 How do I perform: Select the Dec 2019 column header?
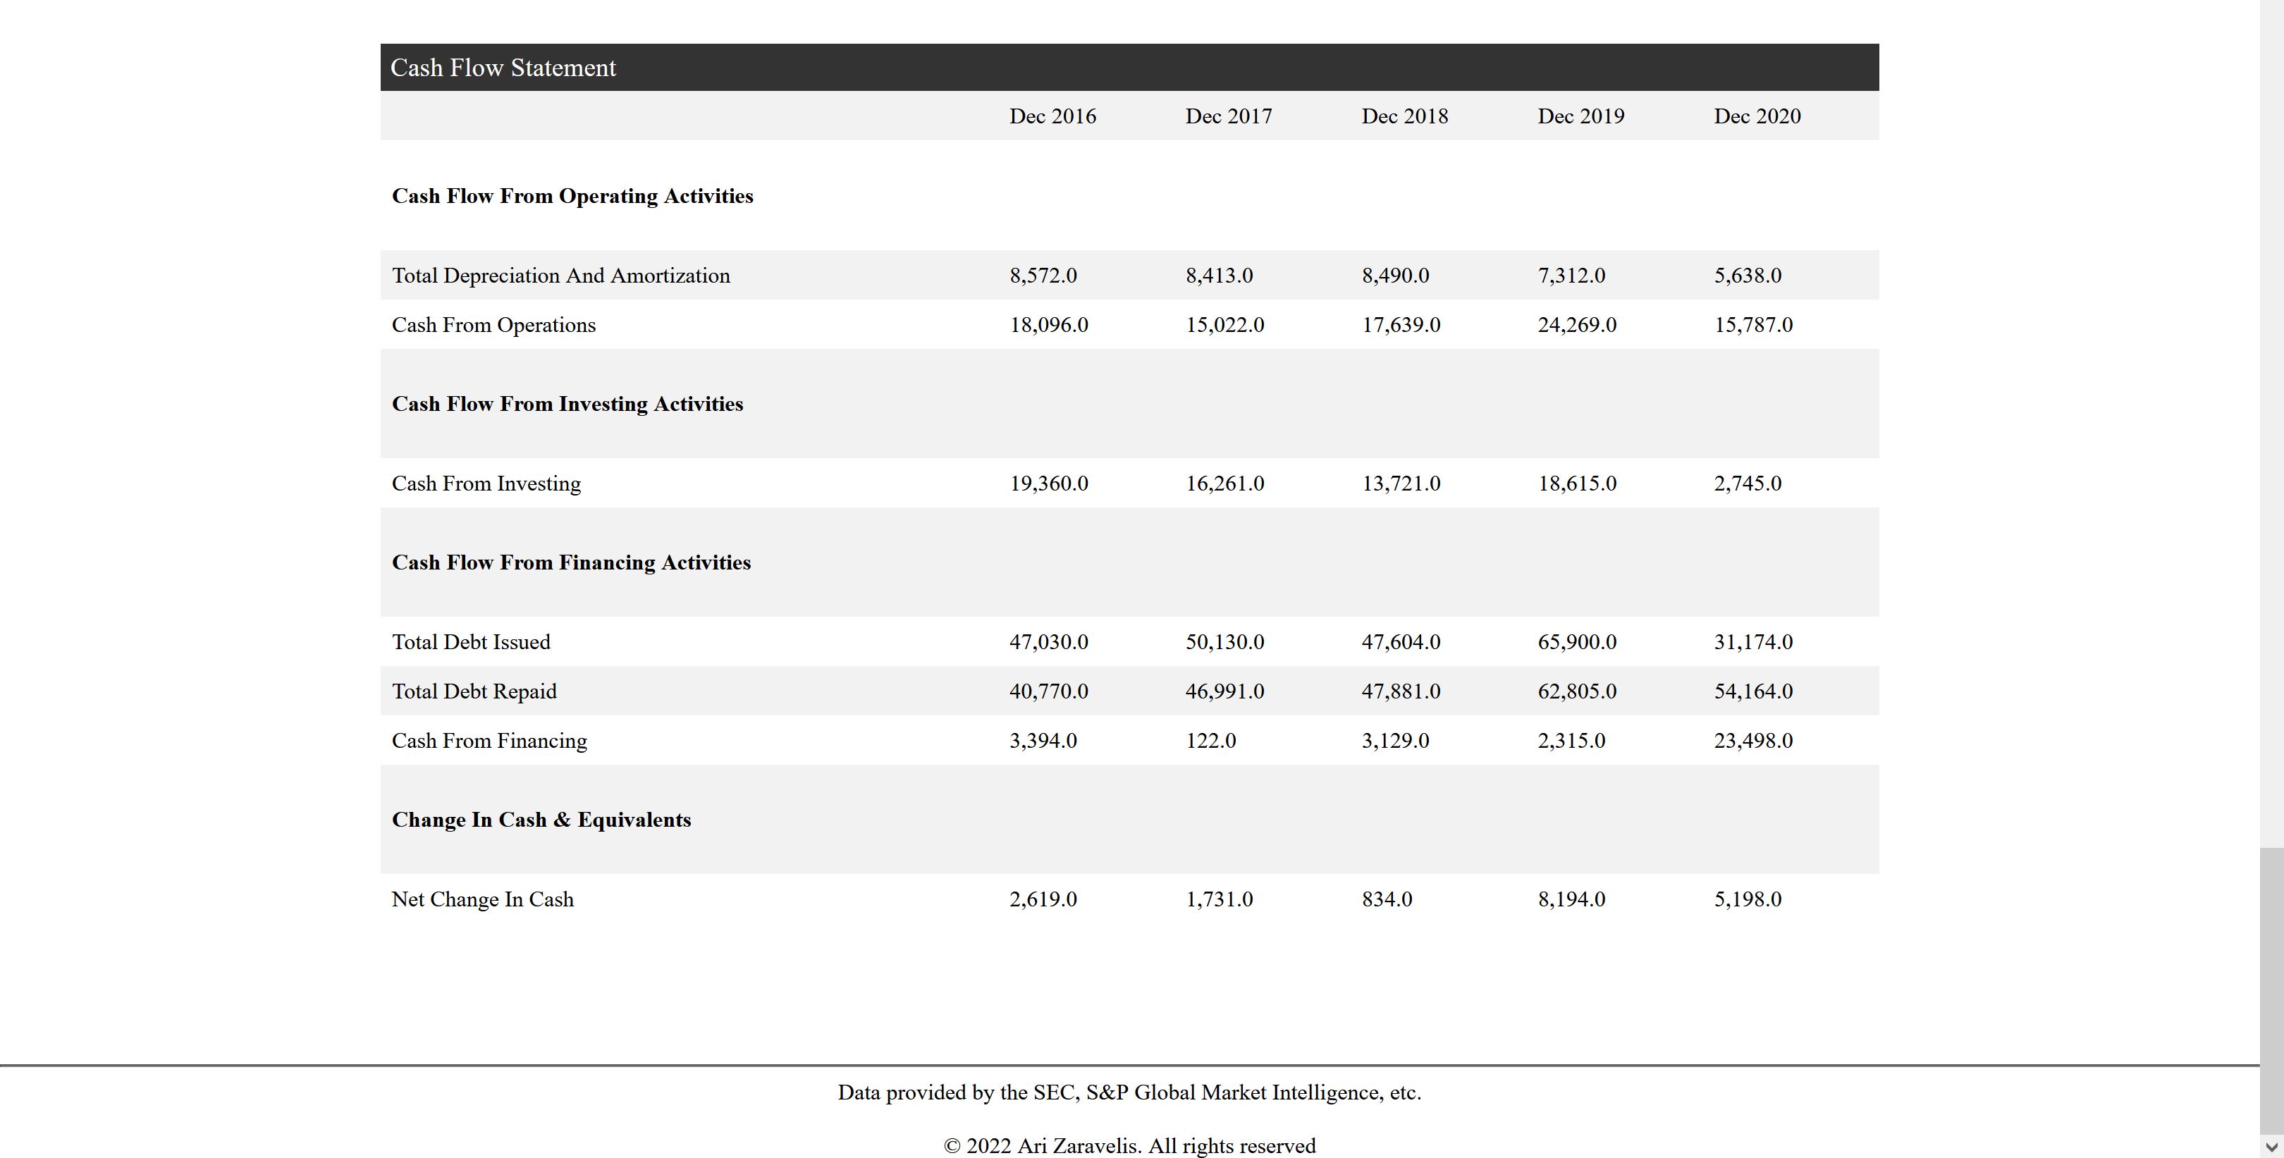(x=1581, y=116)
